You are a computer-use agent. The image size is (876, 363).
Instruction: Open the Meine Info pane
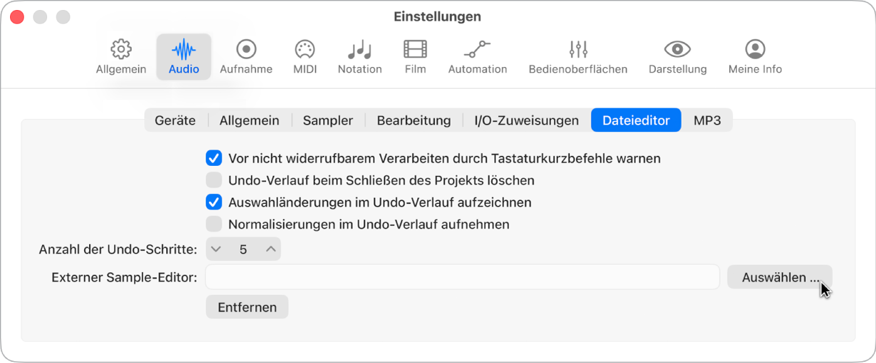(x=755, y=56)
